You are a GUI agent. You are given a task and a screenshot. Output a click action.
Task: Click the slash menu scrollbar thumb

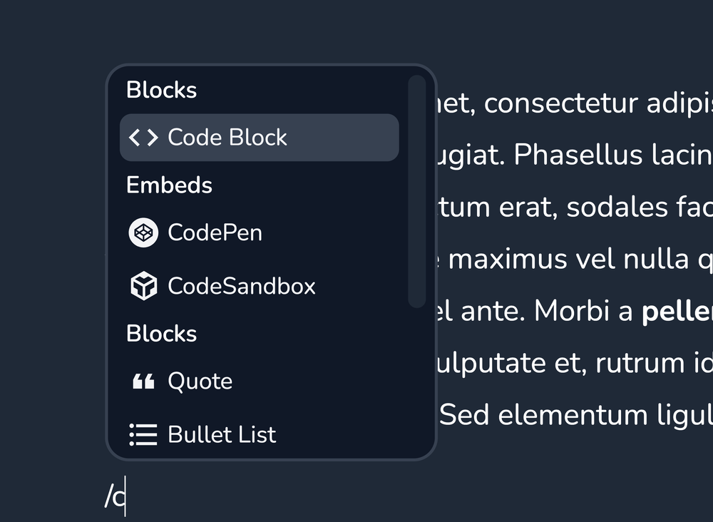[417, 191]
